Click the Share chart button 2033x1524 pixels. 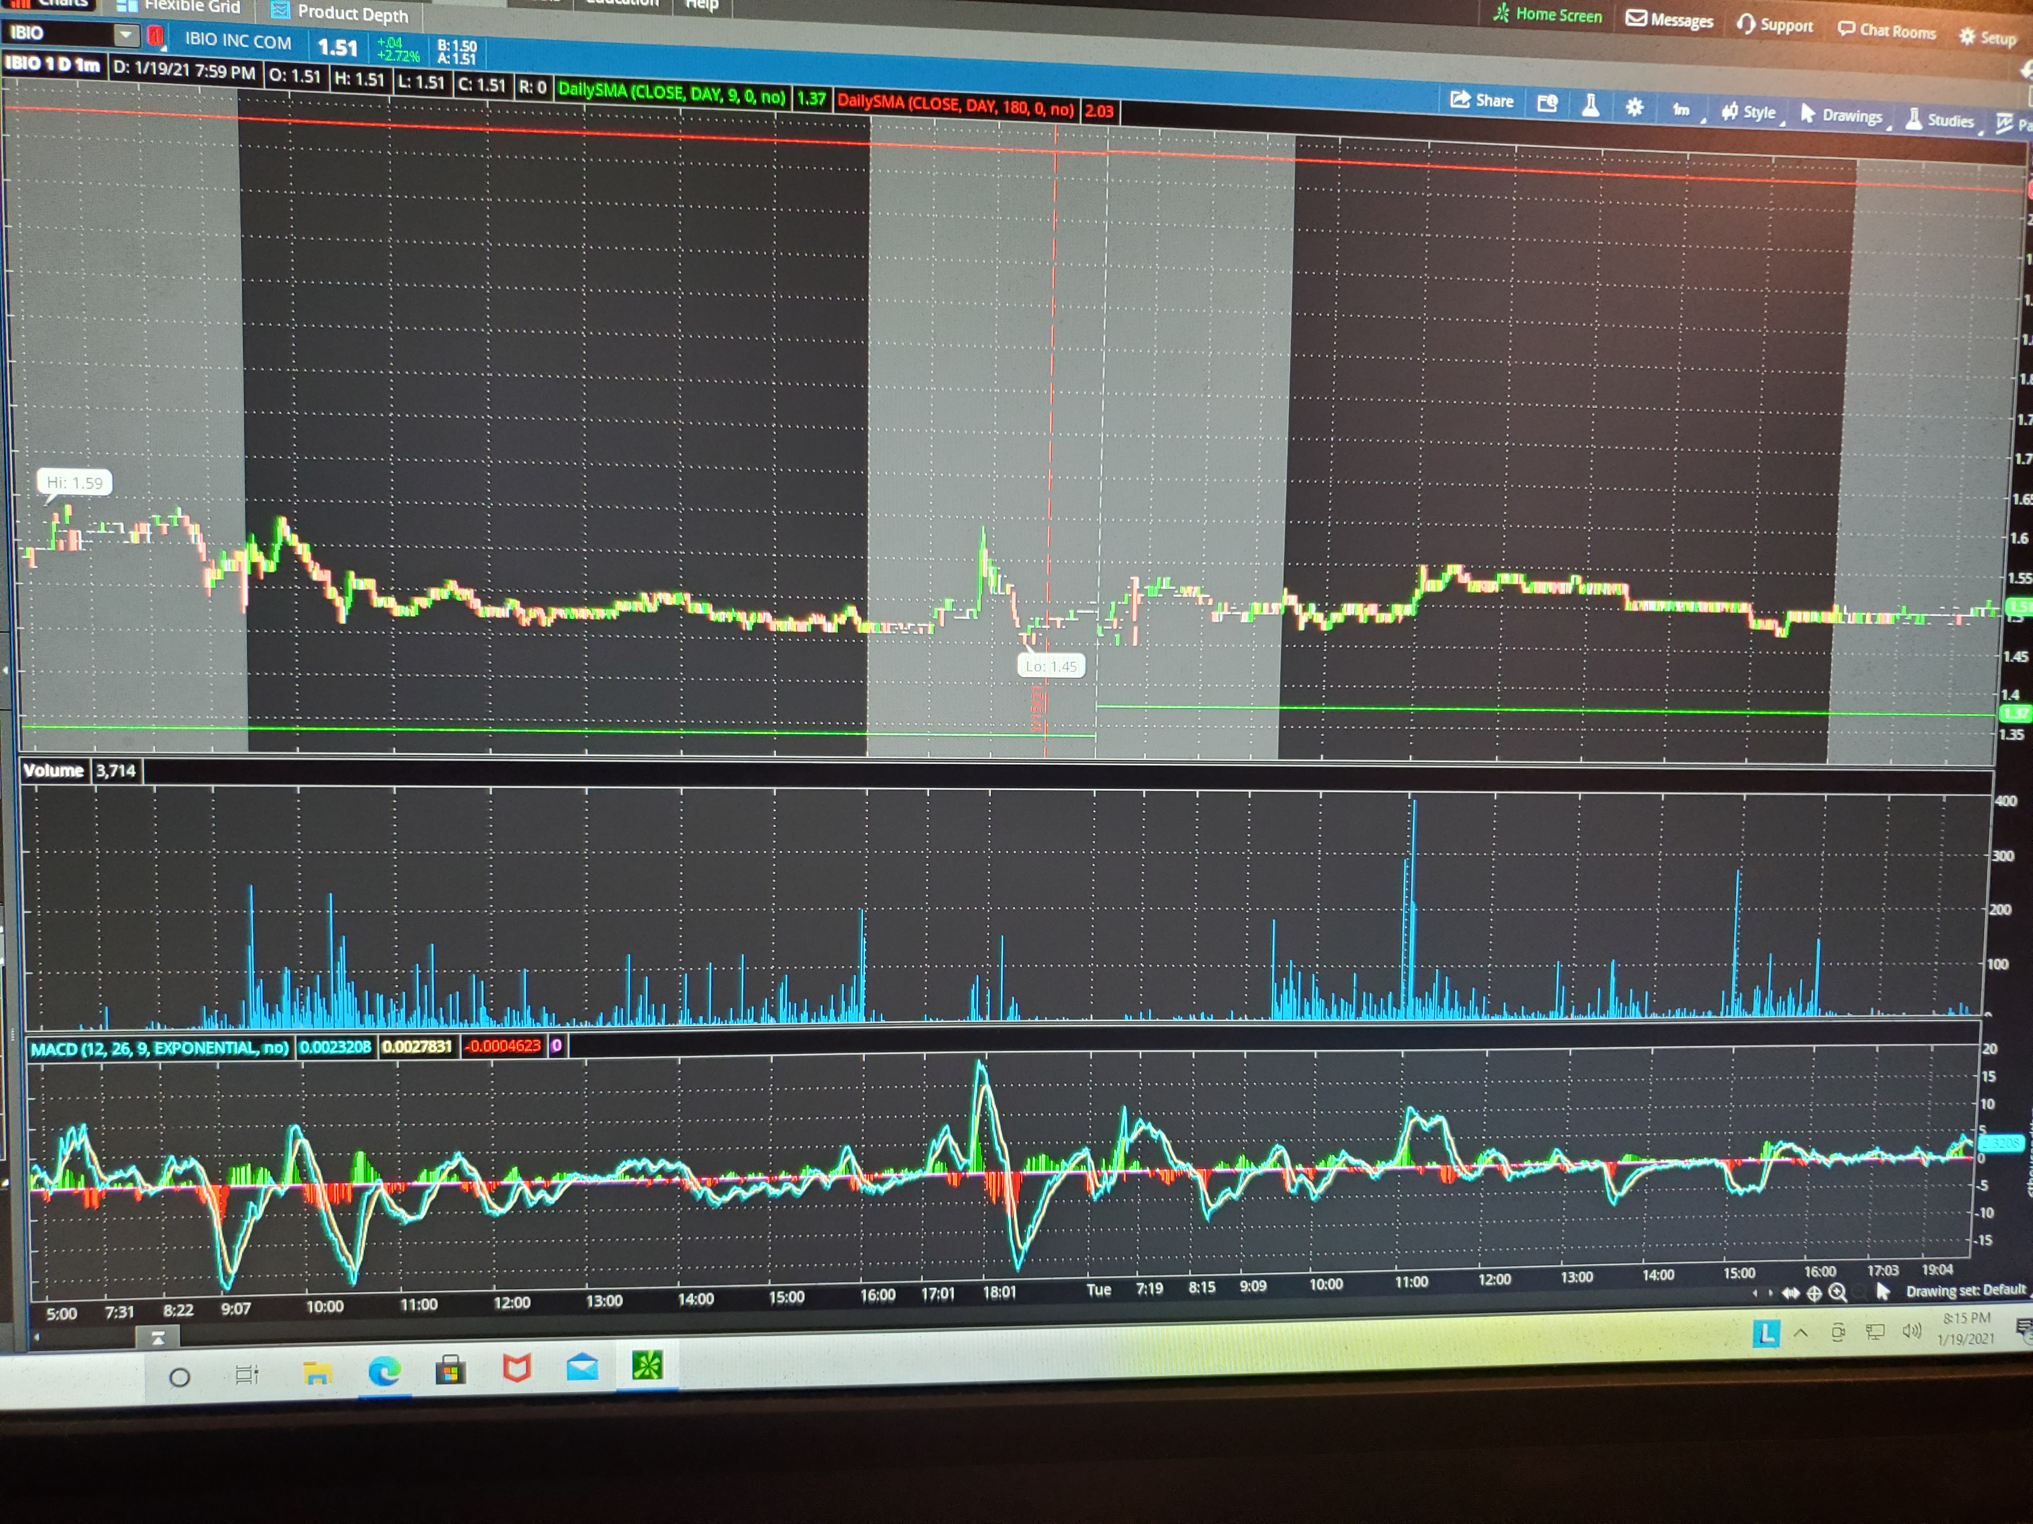1481,100
